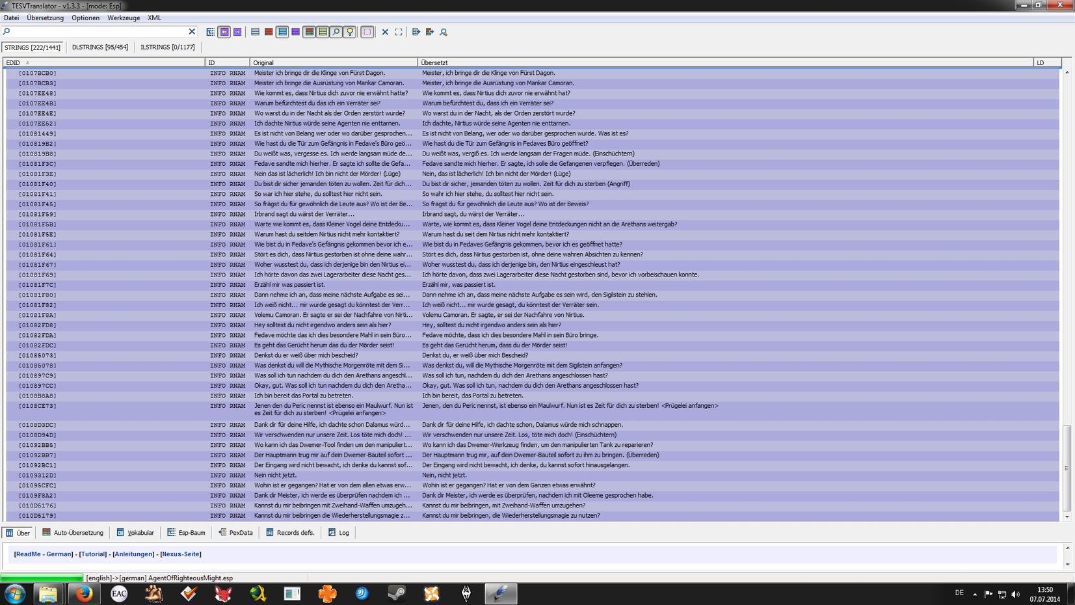Click in the search input field
The width and height of the screenshot is (1075, 605).
98,31
